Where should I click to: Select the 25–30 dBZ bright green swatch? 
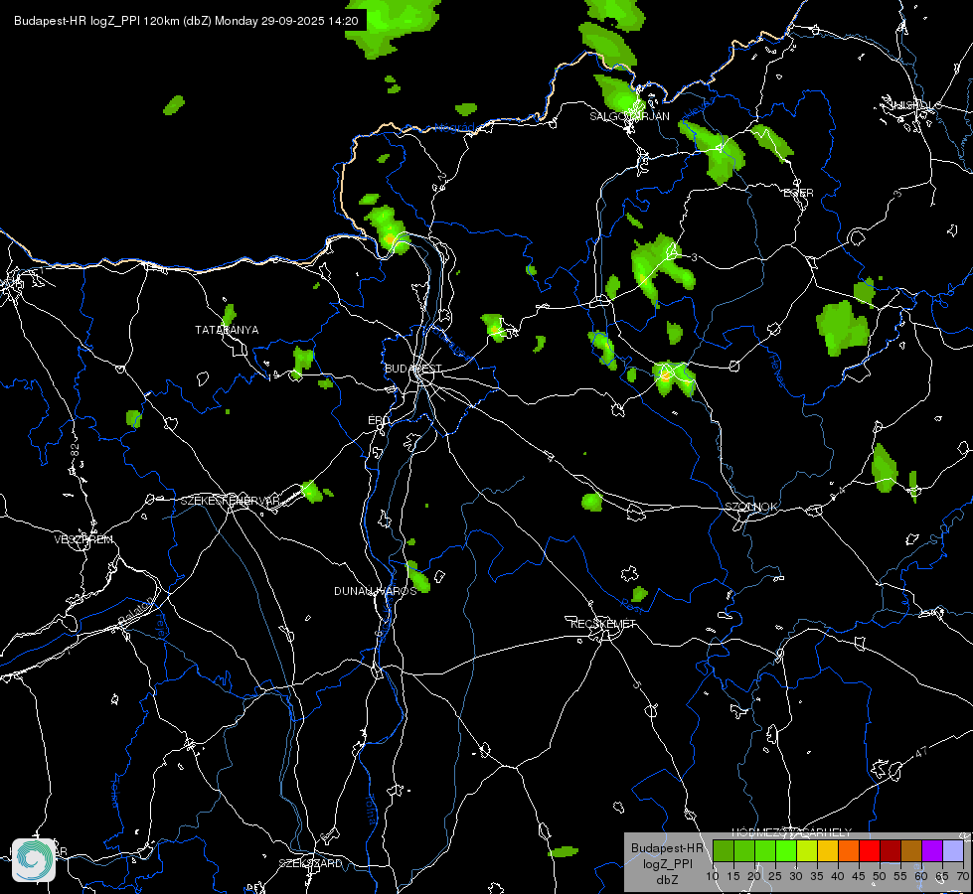[786, 850]
